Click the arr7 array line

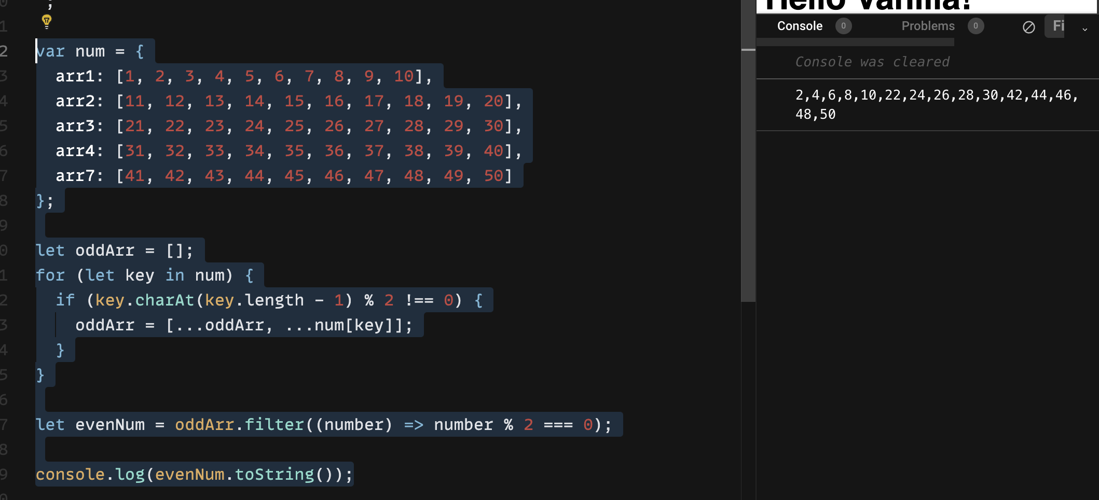coord(284,176)
